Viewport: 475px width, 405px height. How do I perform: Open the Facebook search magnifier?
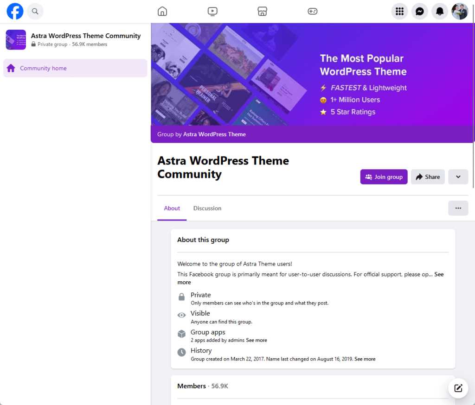pyautogui.click(x=35, y=11)
